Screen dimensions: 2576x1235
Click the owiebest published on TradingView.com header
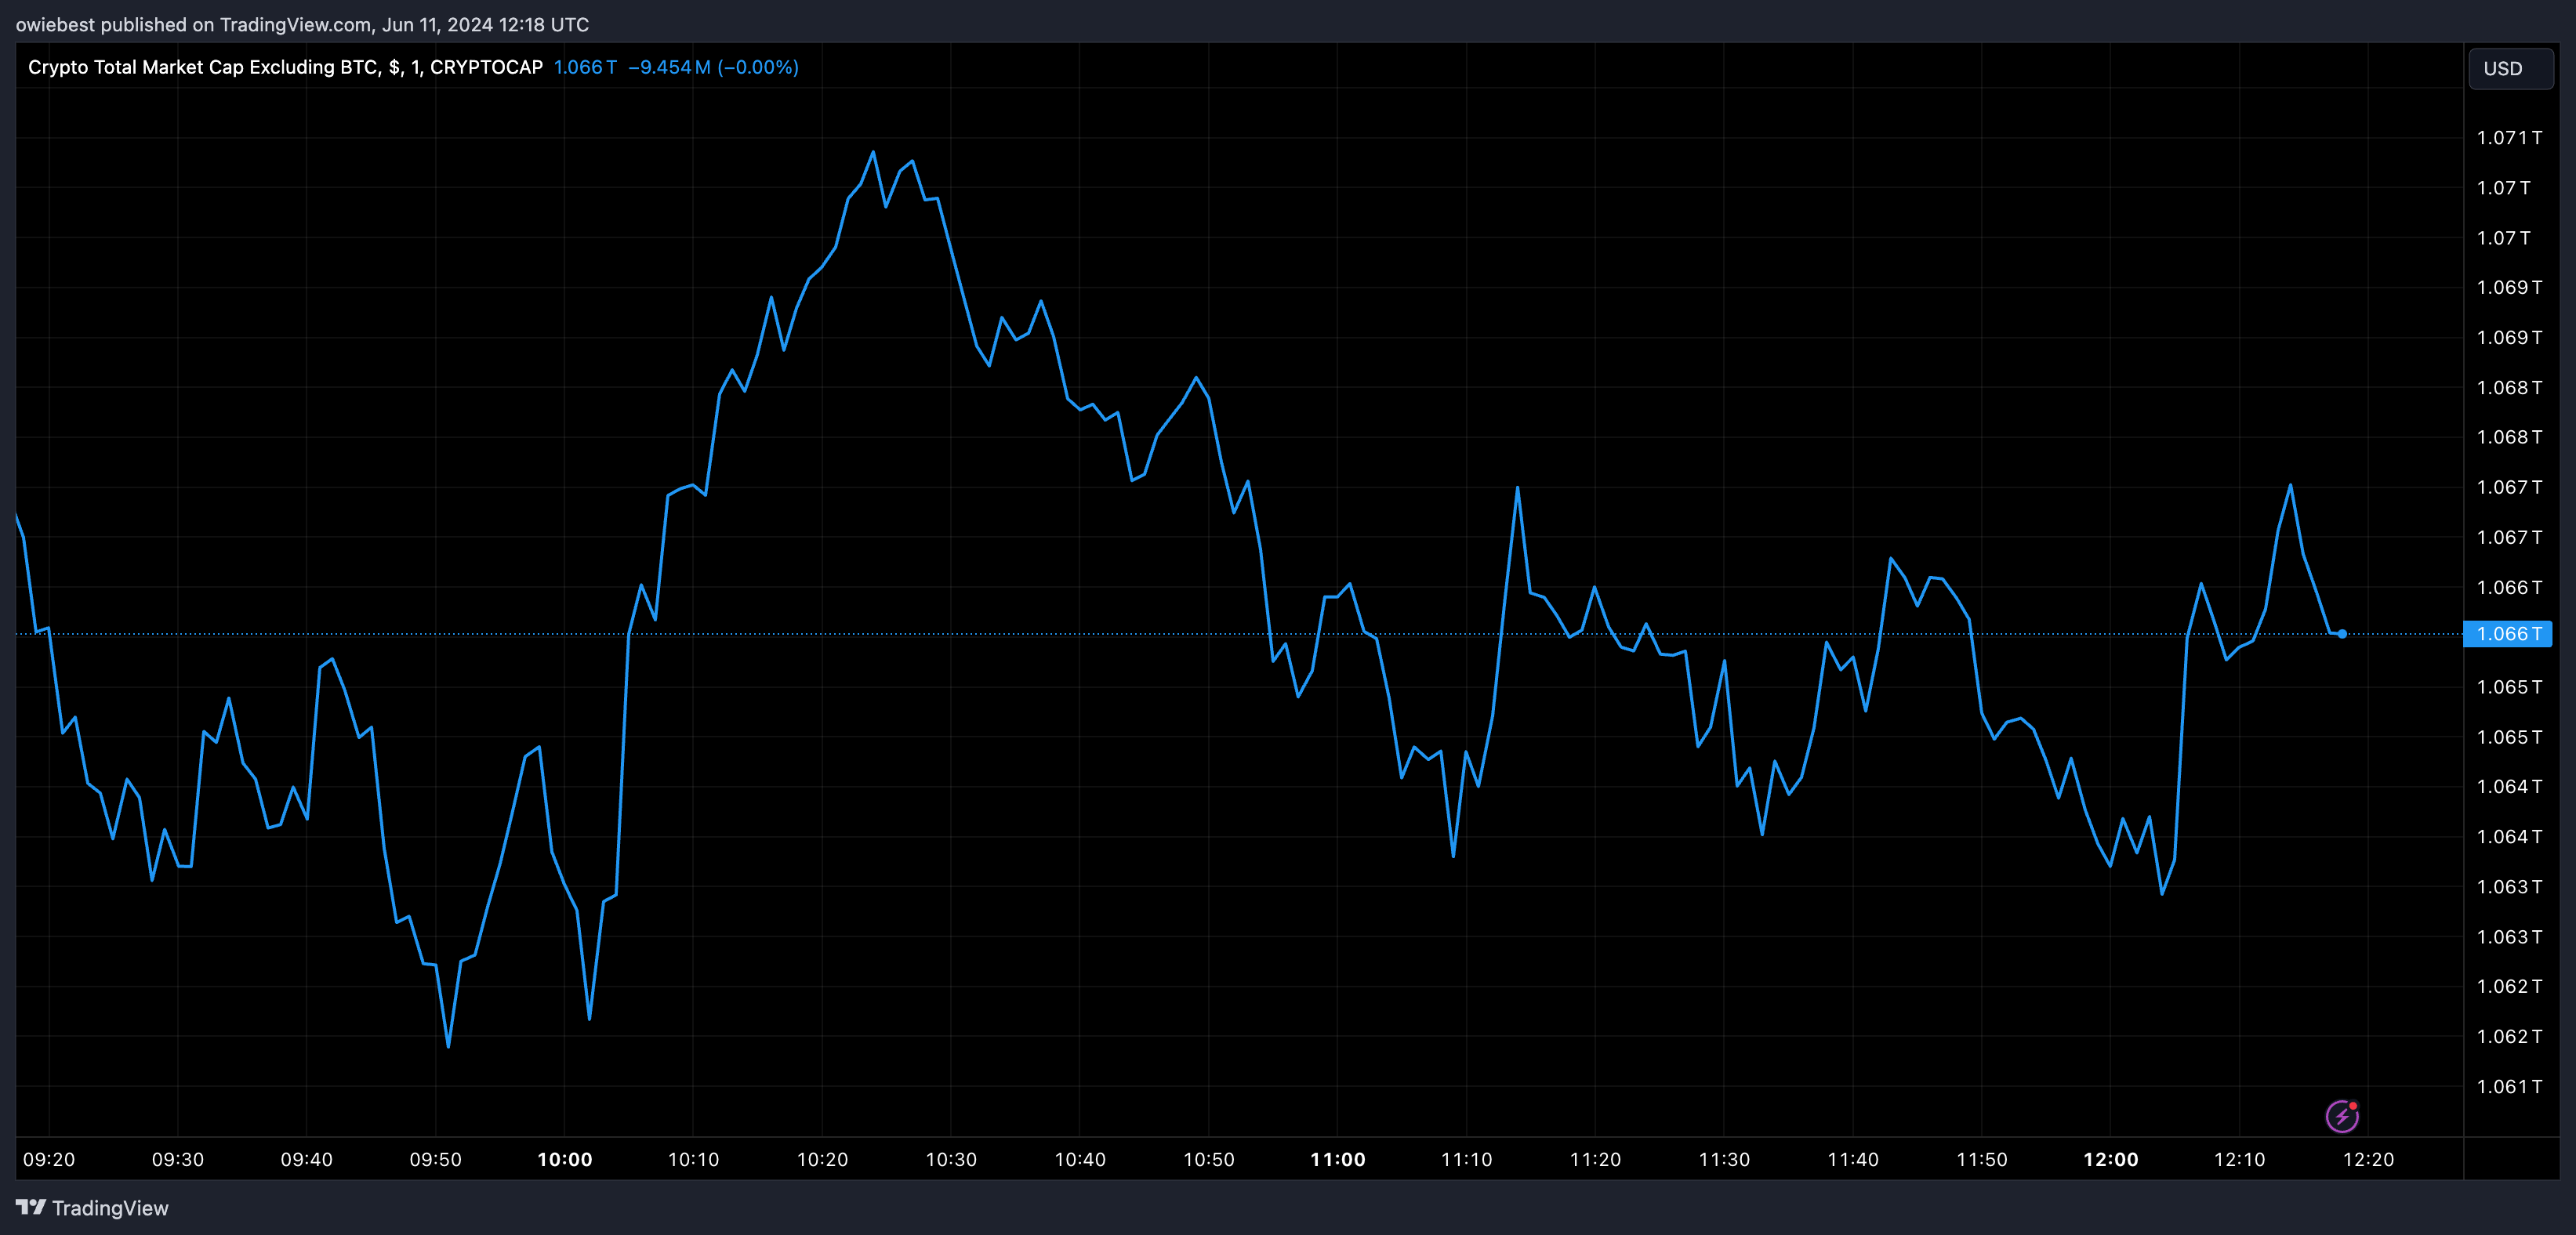pyautogui.click(x=302, y=24)
